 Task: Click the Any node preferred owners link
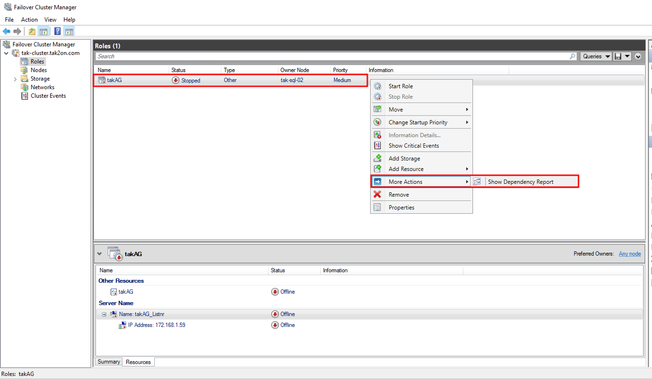tap(630, 254)
